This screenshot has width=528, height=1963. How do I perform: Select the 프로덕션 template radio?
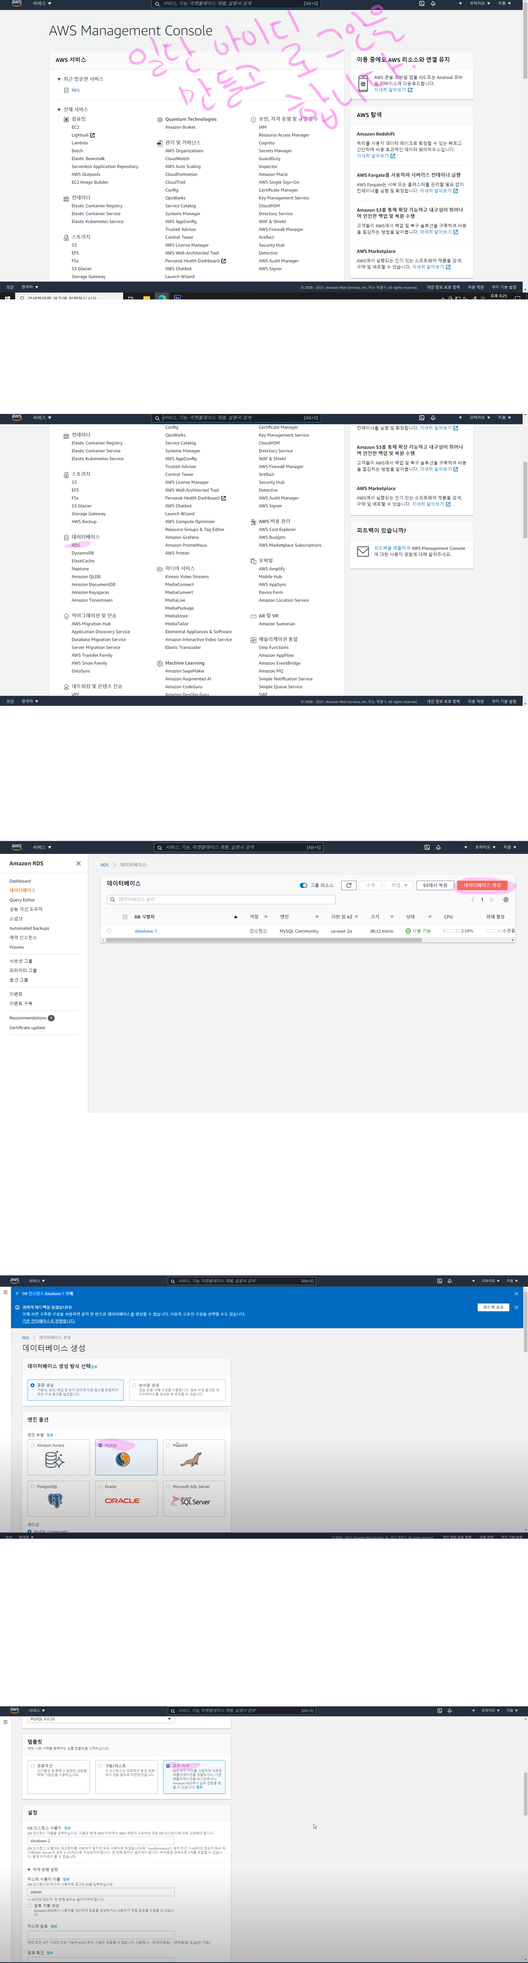pyautogui.click(x=32, y=1766)
